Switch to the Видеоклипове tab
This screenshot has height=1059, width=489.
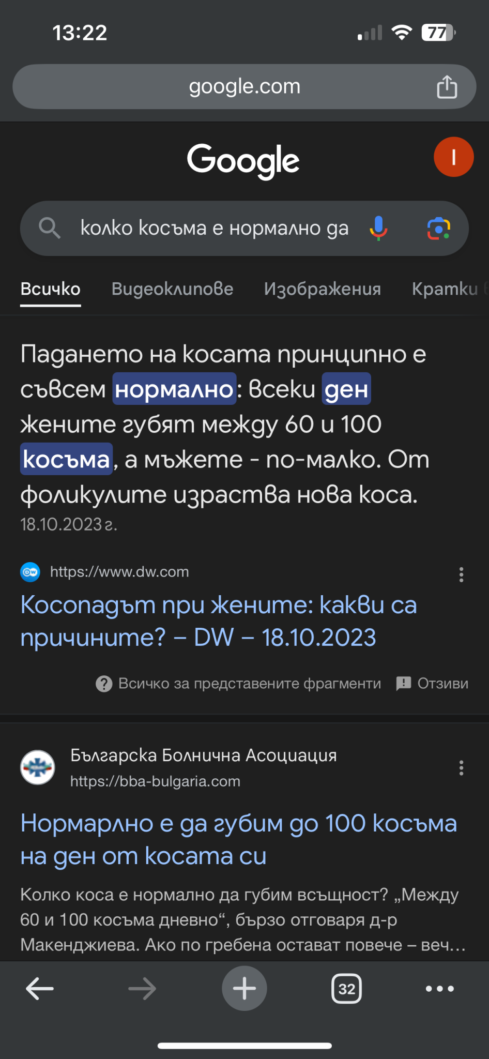pyautogui.click(x=172, y=289)
